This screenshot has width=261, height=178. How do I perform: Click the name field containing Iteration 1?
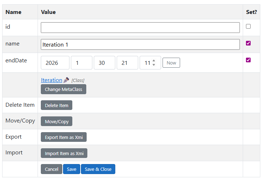click(140, 44)
